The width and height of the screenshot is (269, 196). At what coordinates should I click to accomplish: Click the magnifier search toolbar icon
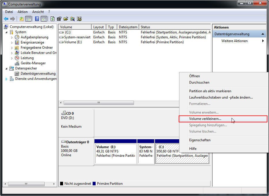pyautogui.click(x=72, y=19)
